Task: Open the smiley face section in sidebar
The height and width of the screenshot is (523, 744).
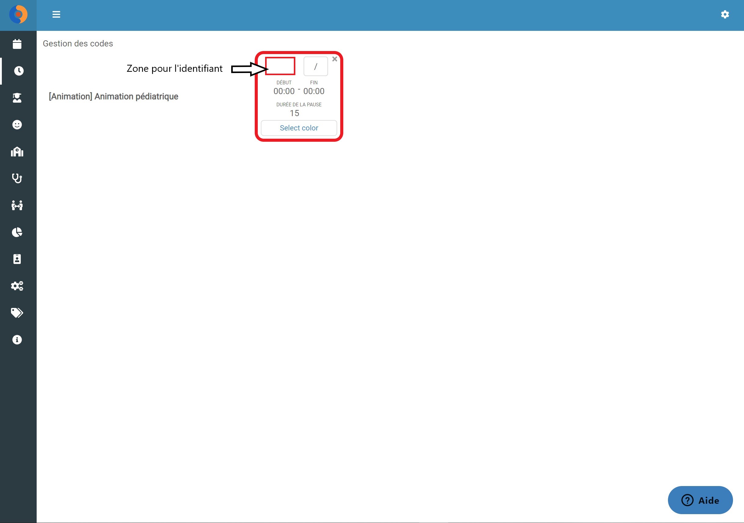Action: (17, 125)
